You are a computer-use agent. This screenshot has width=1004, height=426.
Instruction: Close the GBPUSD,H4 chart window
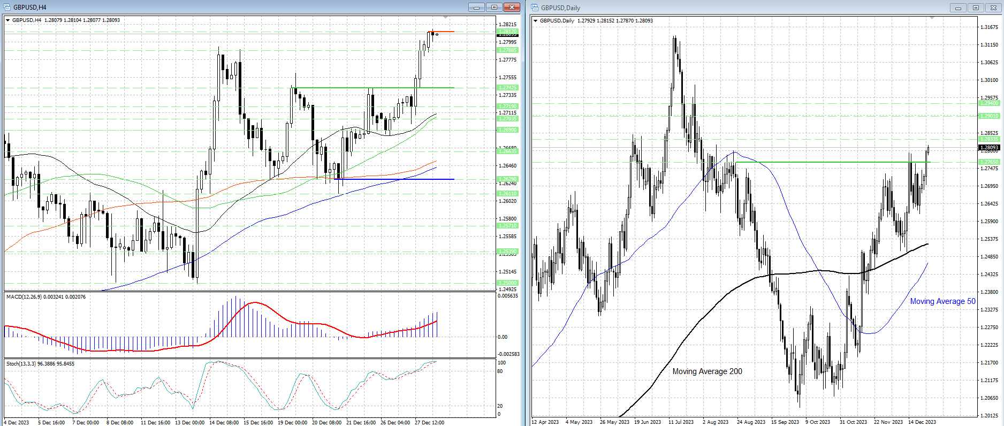(512, 7)
